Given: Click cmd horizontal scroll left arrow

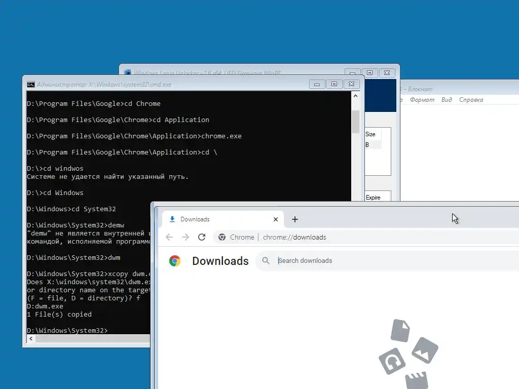Looking at the screenshot, I should (31, 338).
